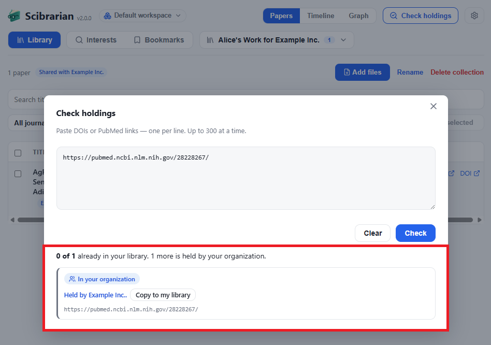Switch to the Timeline tab

320,16
